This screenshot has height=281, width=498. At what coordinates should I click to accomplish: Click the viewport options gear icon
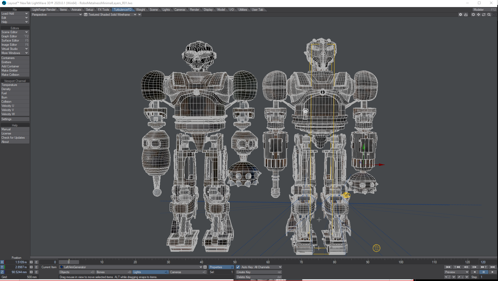point(460,15)
